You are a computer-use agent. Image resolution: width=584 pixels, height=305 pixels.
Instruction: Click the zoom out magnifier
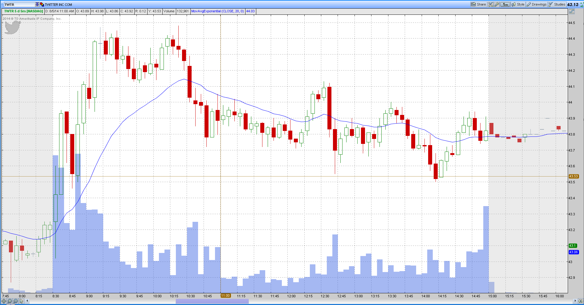coord(16,301)
